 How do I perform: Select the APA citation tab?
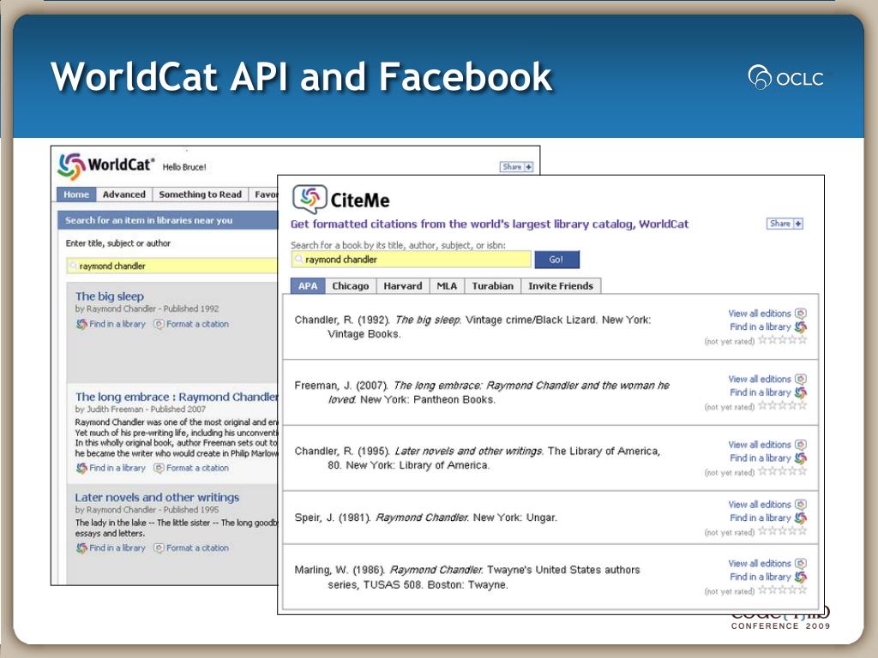[x=308, y=286]
